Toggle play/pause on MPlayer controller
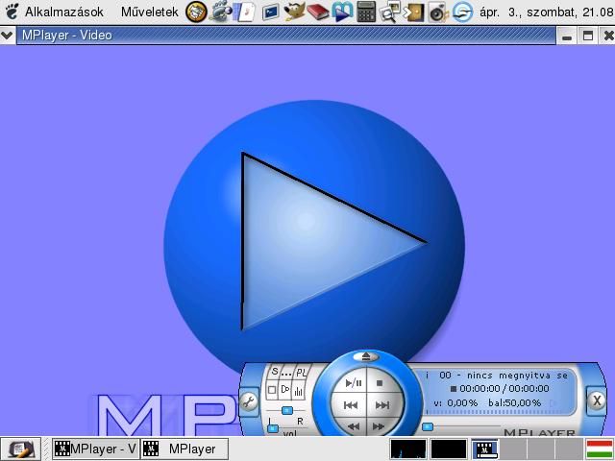The width and height of the screenshot is (615, 461). click(354, 383)
